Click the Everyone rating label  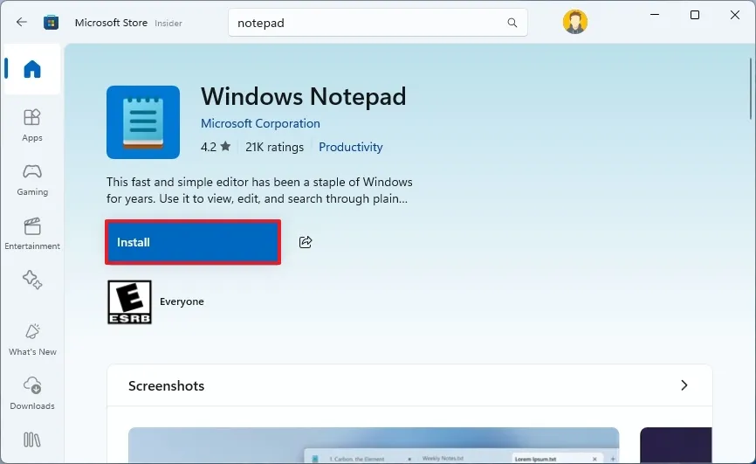click(182, 301)
